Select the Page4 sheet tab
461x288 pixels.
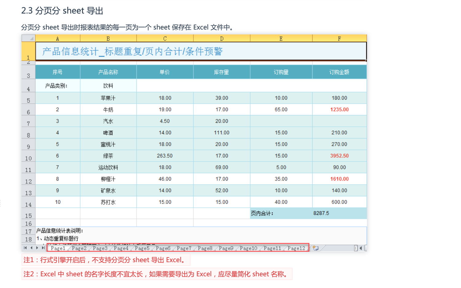tap(121, 248)
